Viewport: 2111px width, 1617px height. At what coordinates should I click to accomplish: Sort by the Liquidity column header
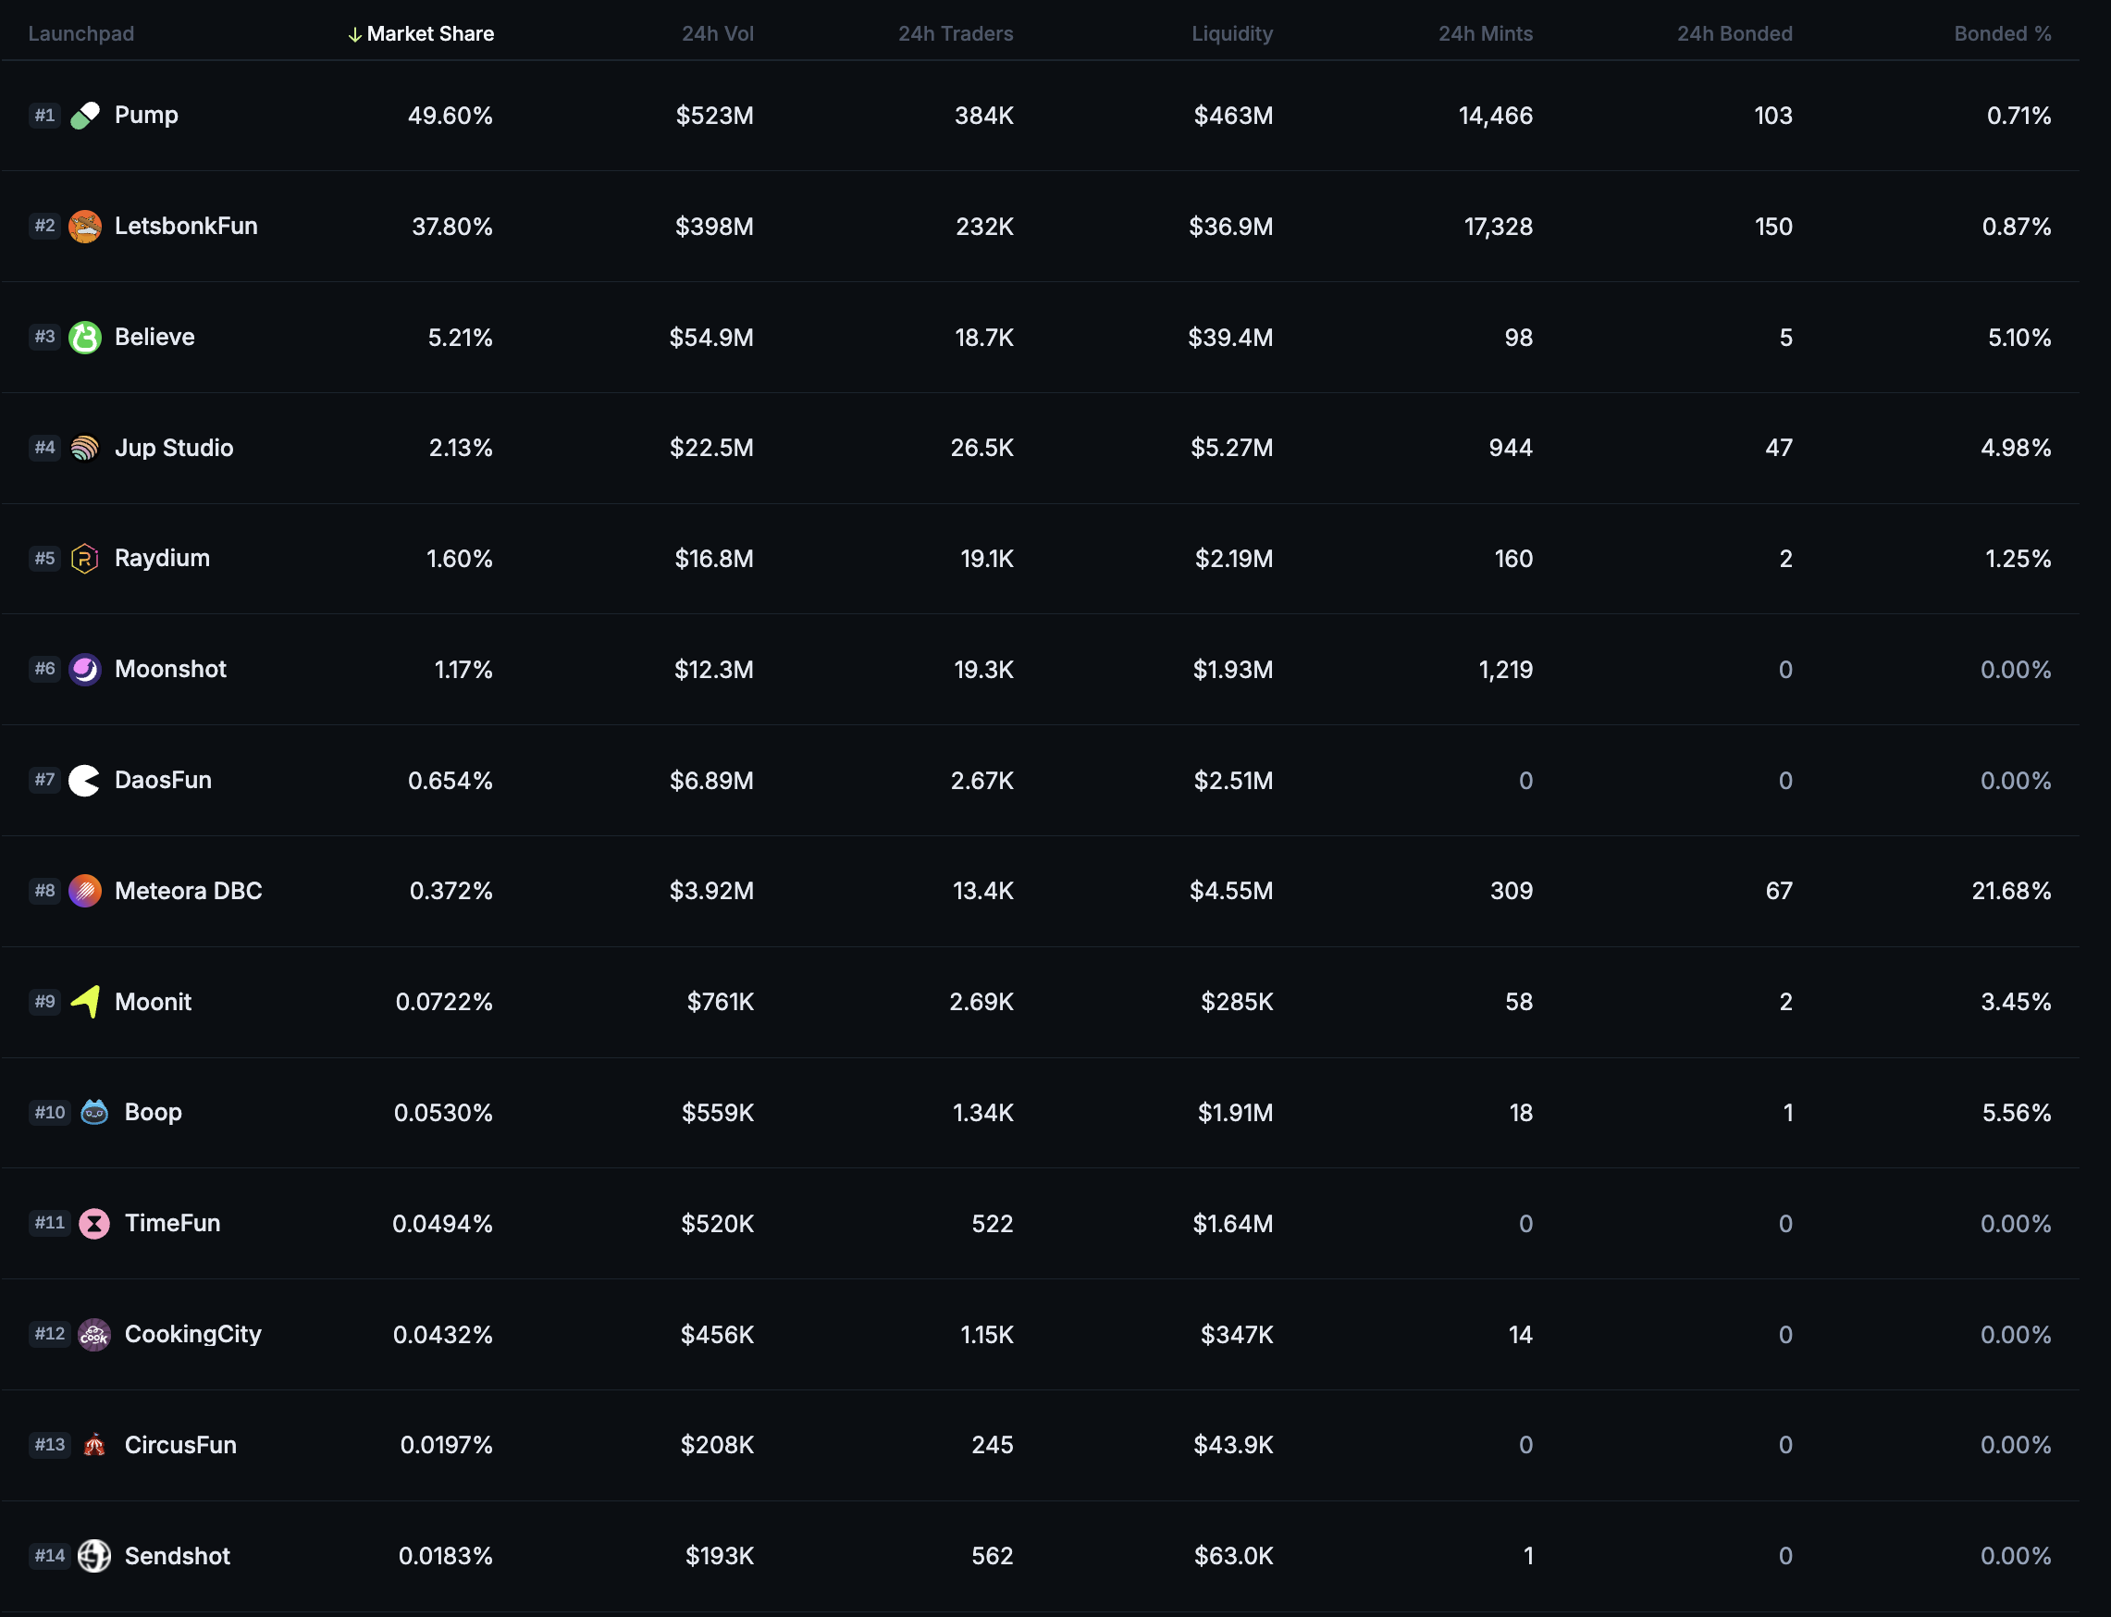click(1232, 33)
